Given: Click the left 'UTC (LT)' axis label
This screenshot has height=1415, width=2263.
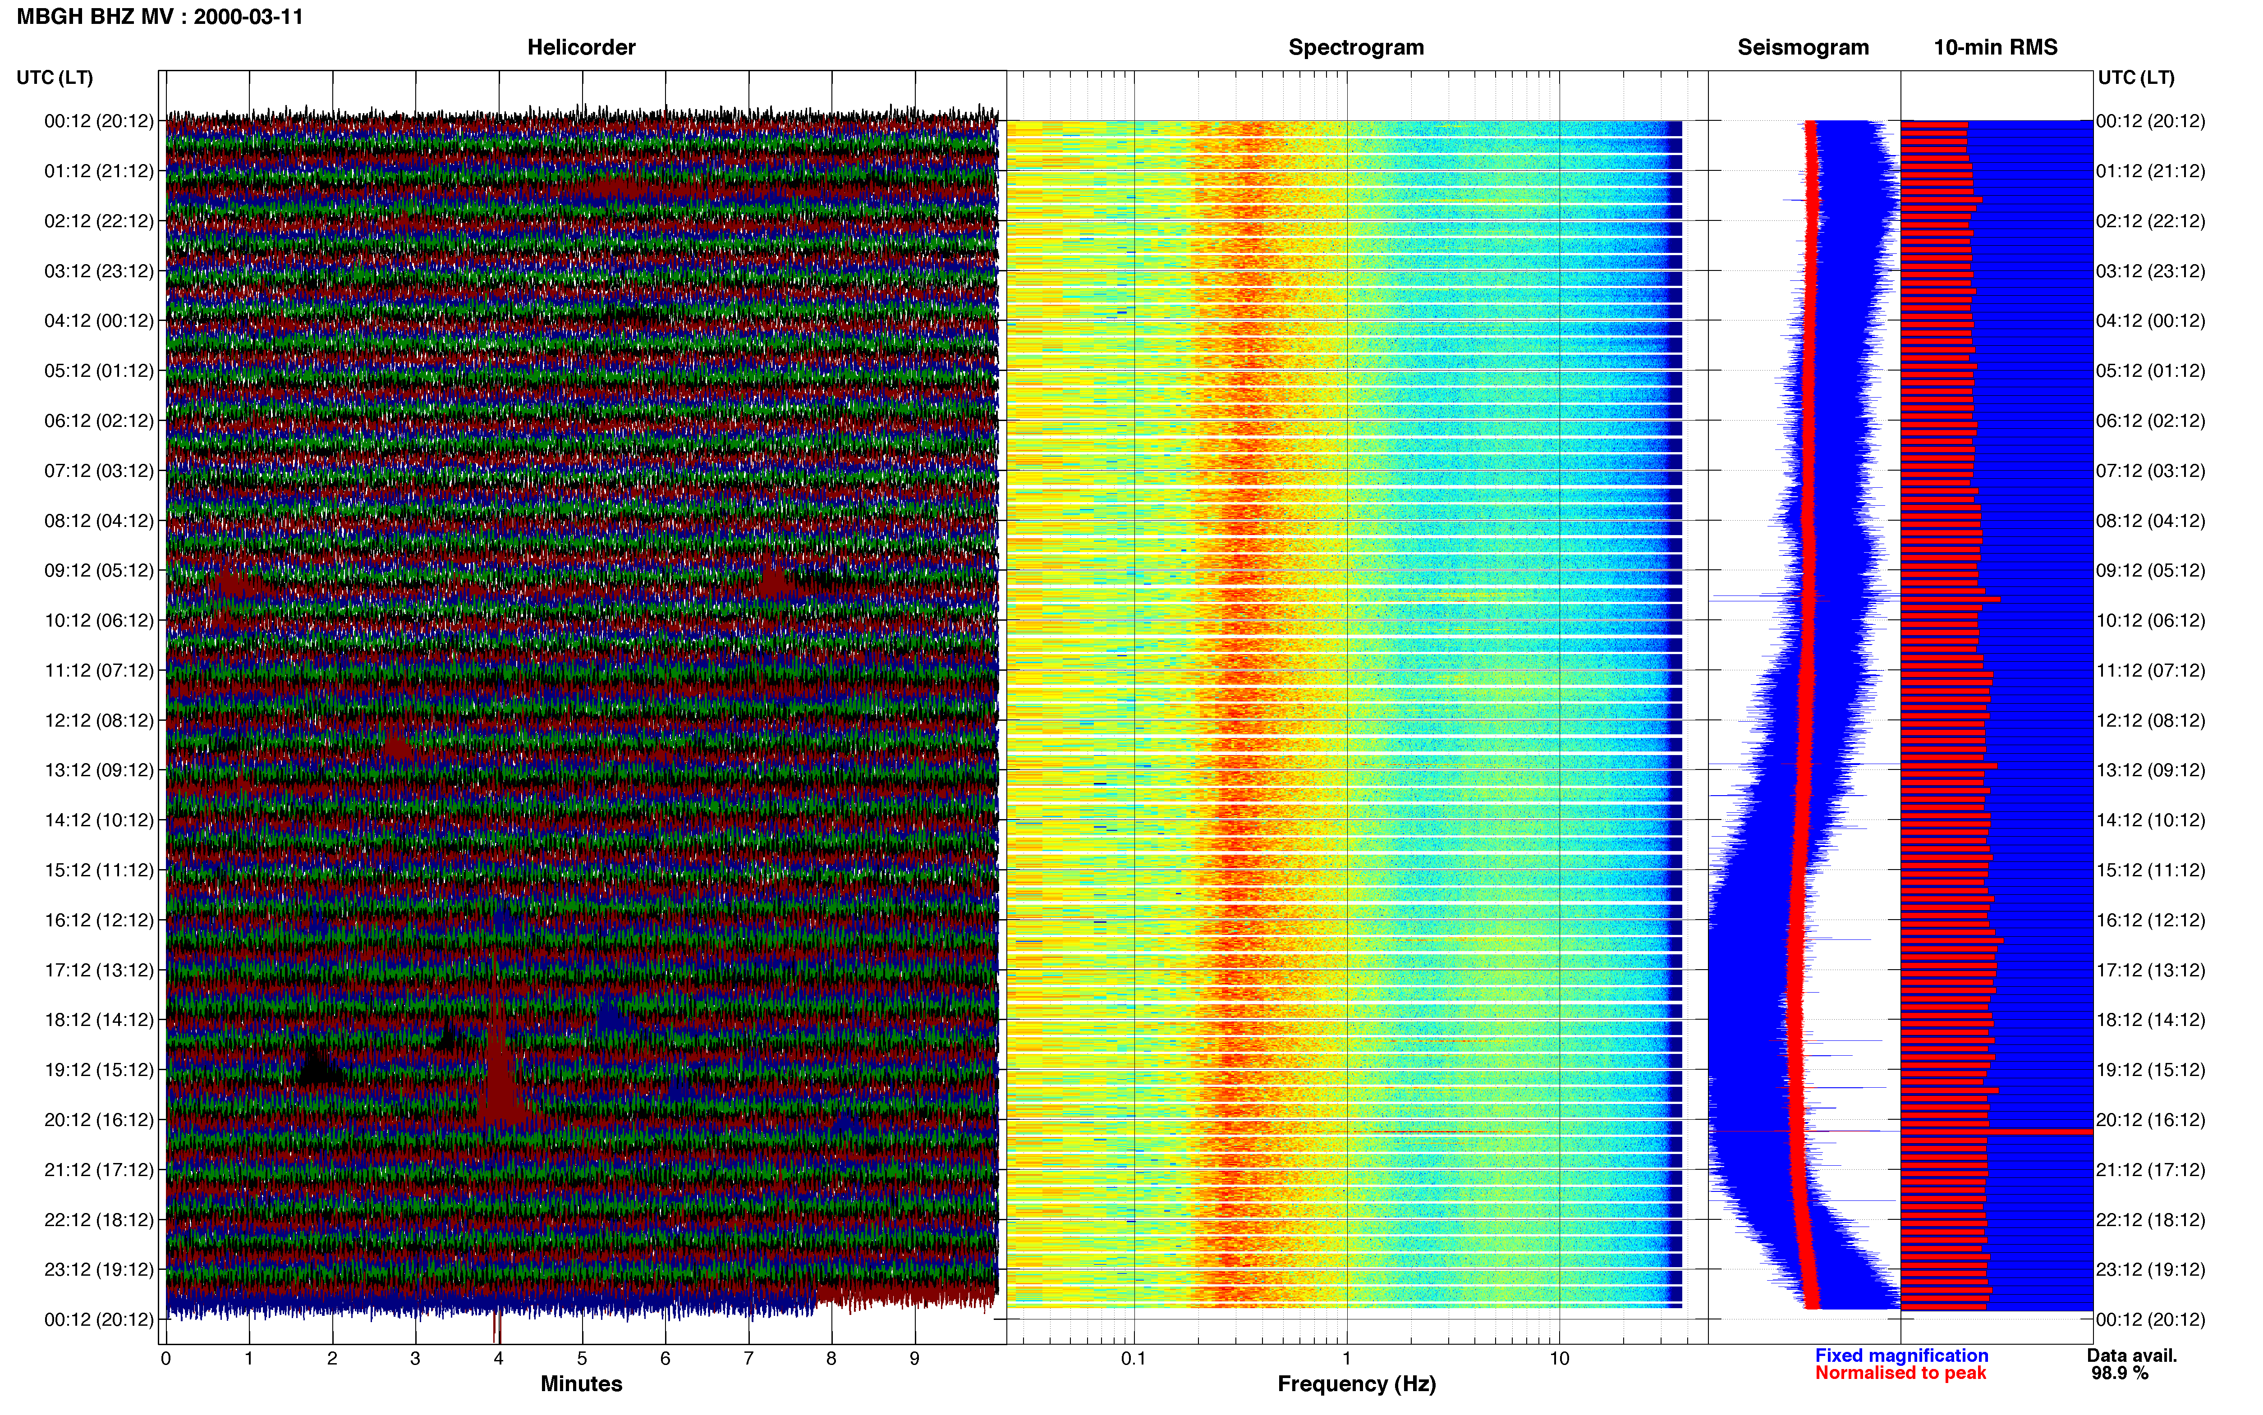Looking at the screenshot, I should click(x=55, y=78).
